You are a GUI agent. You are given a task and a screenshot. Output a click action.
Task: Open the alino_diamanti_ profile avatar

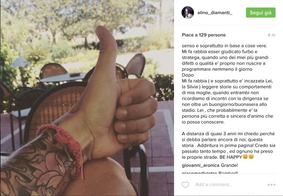tap(188, 12)
